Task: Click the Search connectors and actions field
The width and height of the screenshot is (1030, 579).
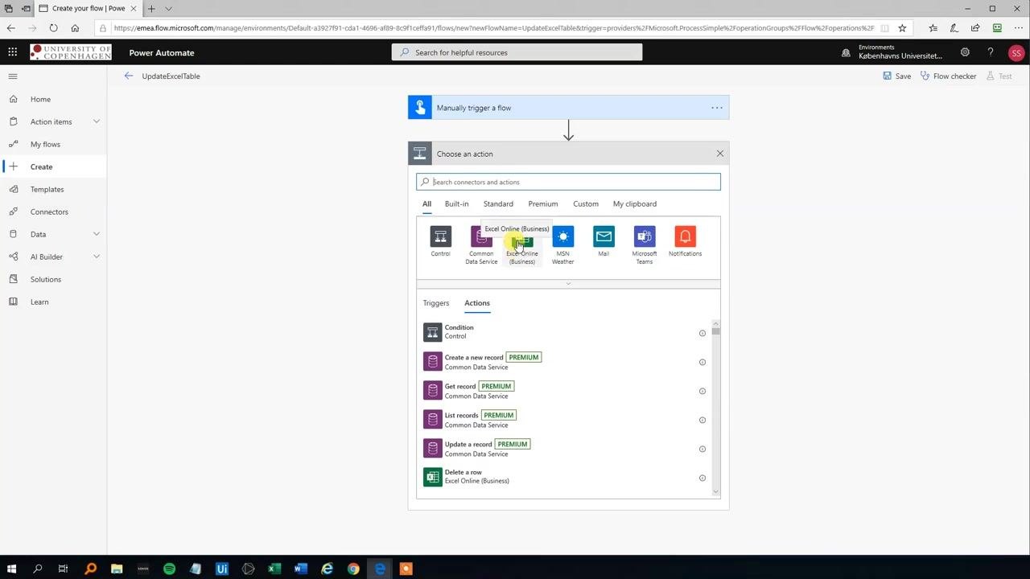Action: [x=568, y=182]
